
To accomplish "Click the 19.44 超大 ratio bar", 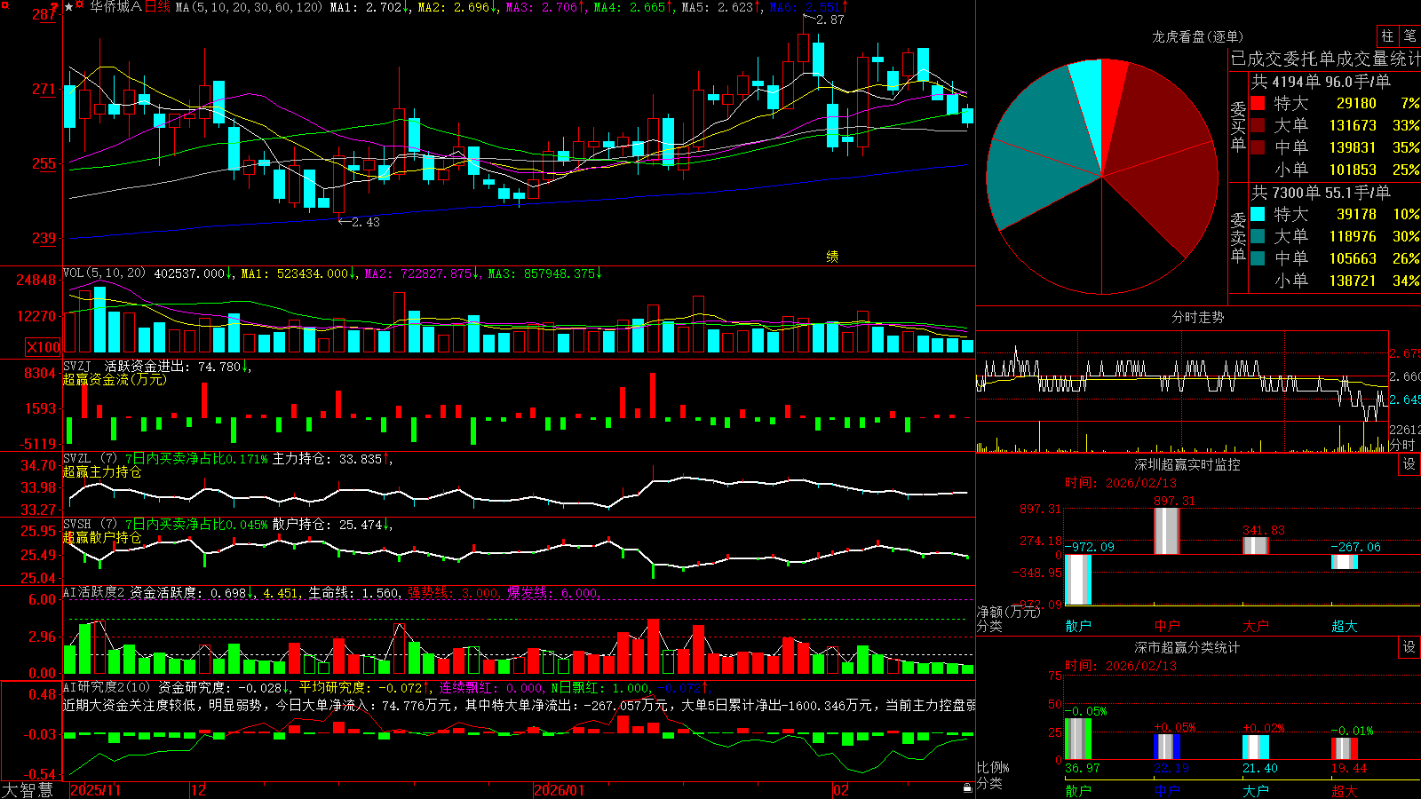I will [x=1345, y=748].
